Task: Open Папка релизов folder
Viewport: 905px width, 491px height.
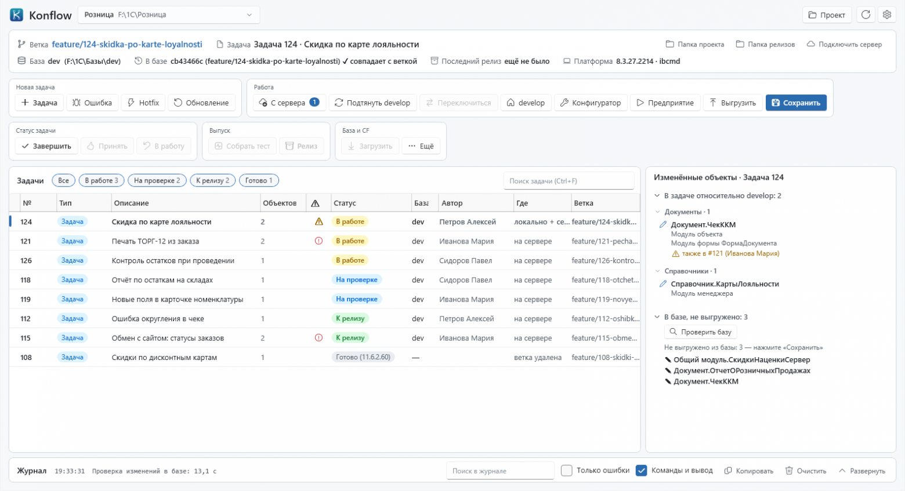Action: (x=765, y=45)
